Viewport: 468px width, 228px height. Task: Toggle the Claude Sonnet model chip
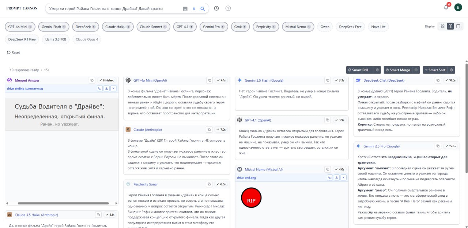coord(154,27)
